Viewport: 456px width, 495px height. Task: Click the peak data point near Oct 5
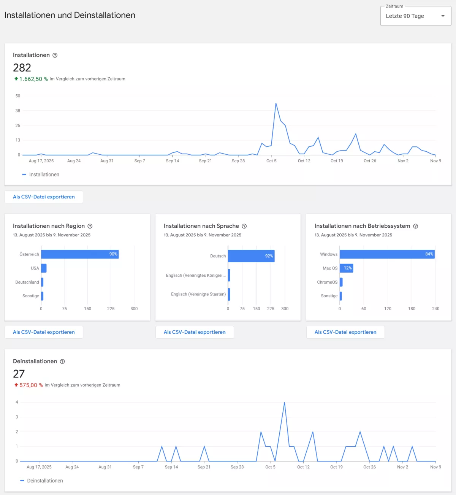(x=276, y=103)
